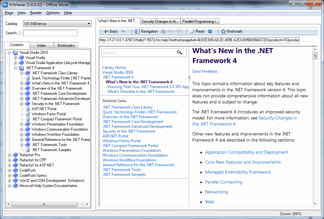The height and width of the screenshot is (219, 324).
Task: Click the Bookmark star icon
Action: (223, 31)
